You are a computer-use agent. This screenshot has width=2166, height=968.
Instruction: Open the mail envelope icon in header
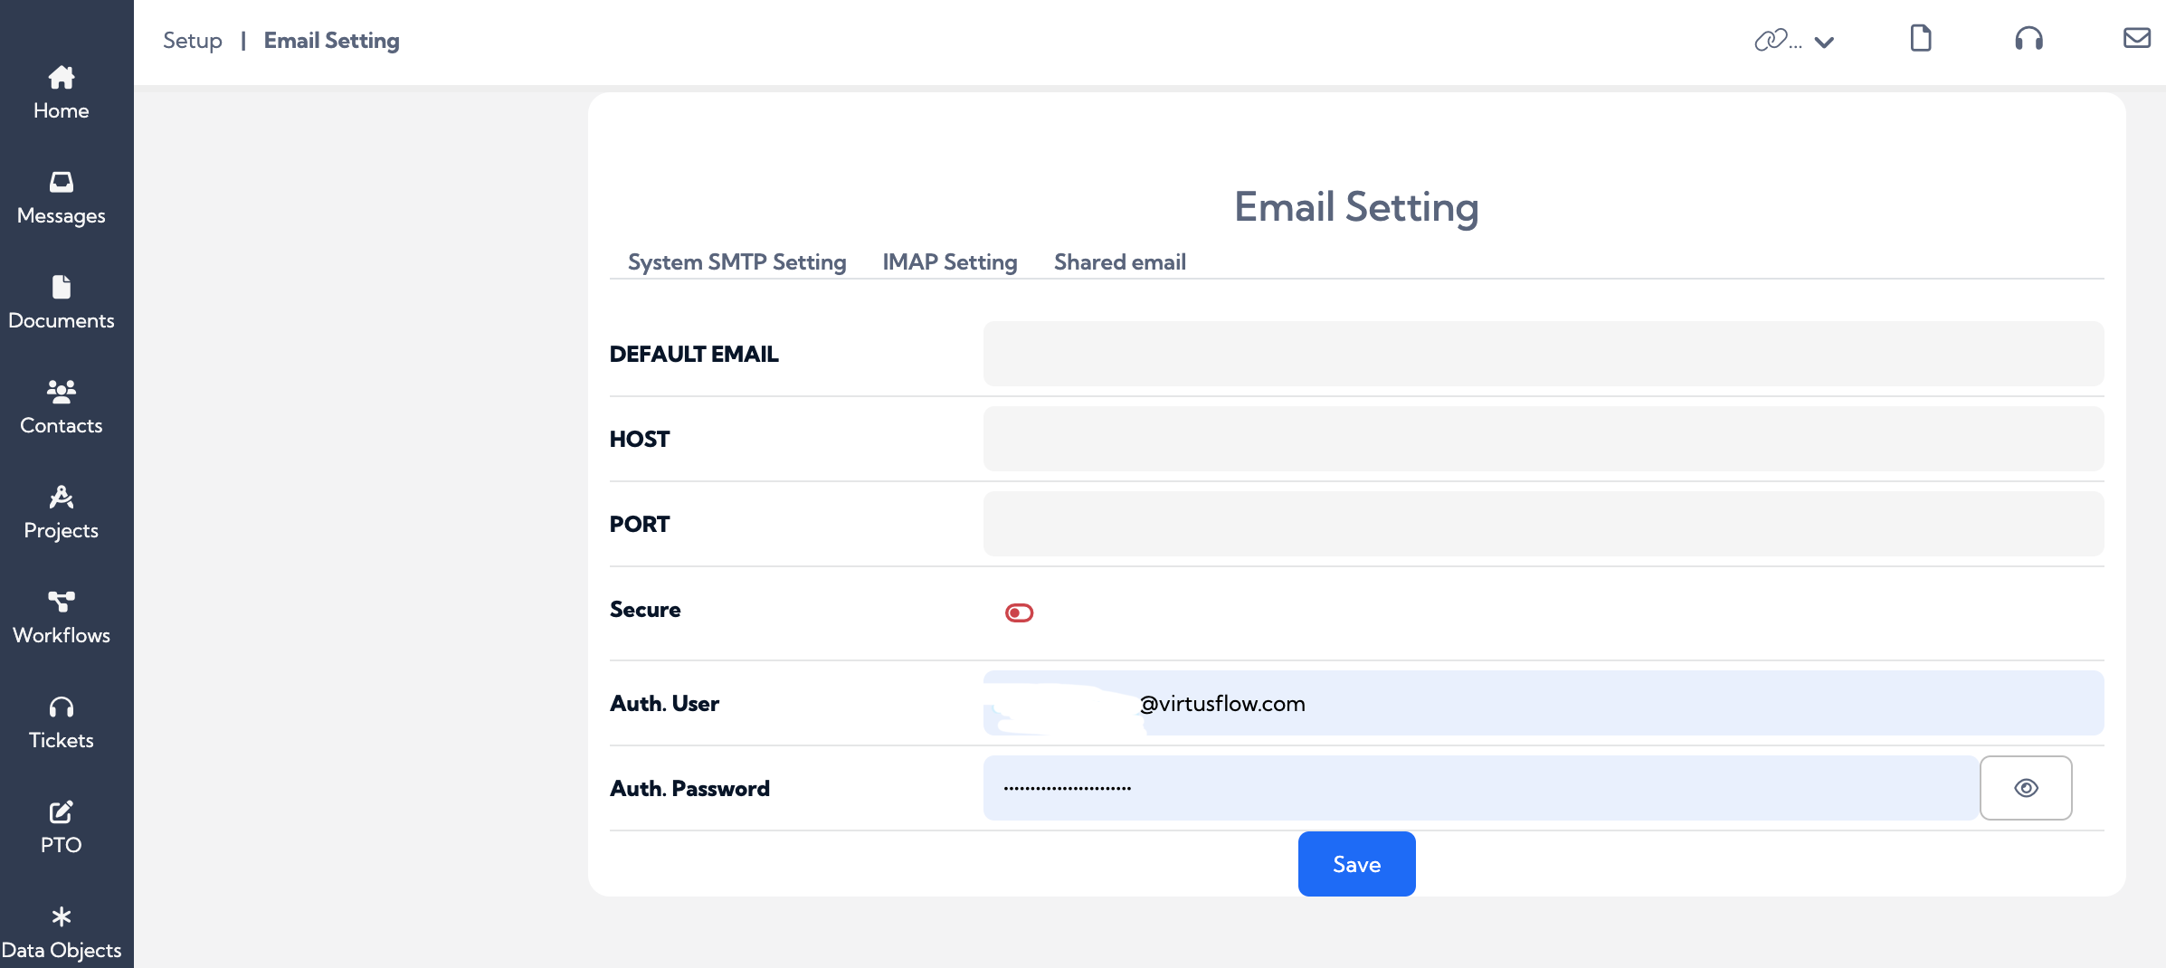[2137, 38]
